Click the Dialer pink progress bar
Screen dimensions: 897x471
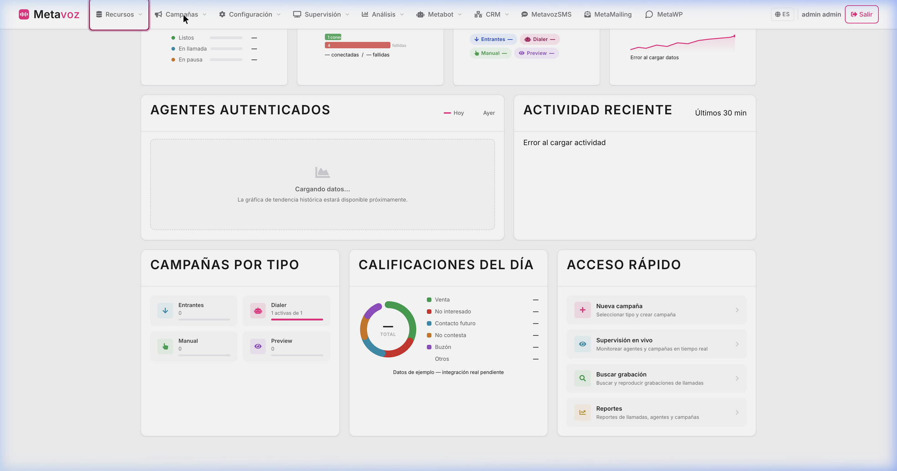[x=297, y=319]
